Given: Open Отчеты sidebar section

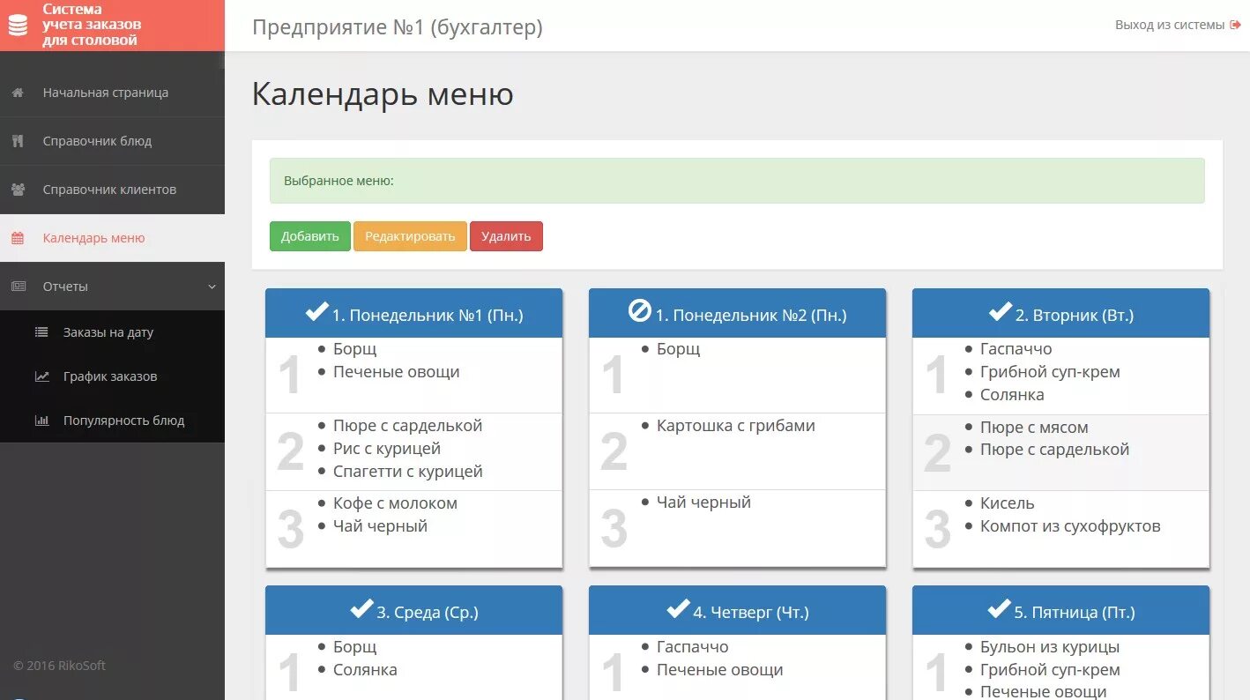Looking at the screenshot, I should 112,287.
